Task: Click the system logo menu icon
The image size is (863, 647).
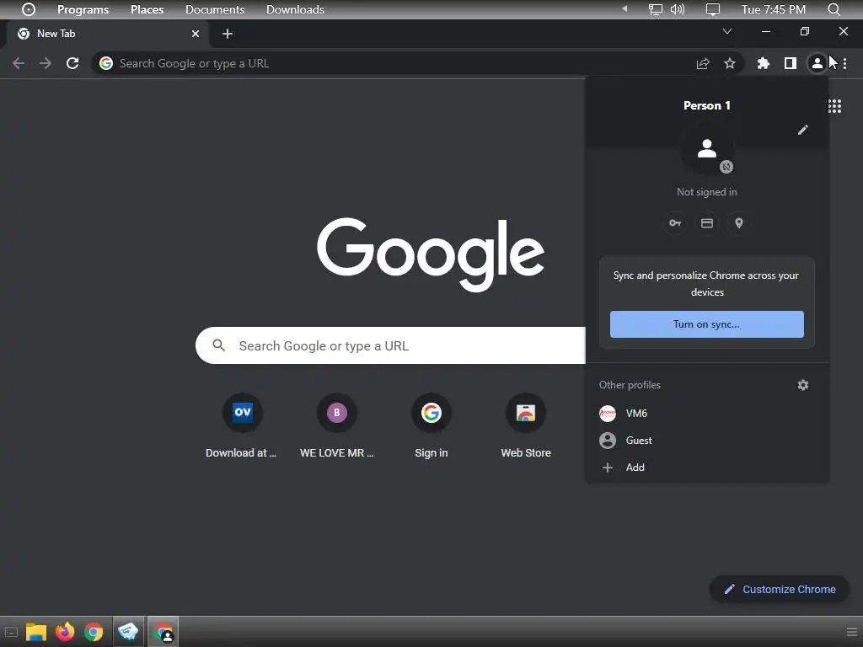Action: (x=29, y=9)
